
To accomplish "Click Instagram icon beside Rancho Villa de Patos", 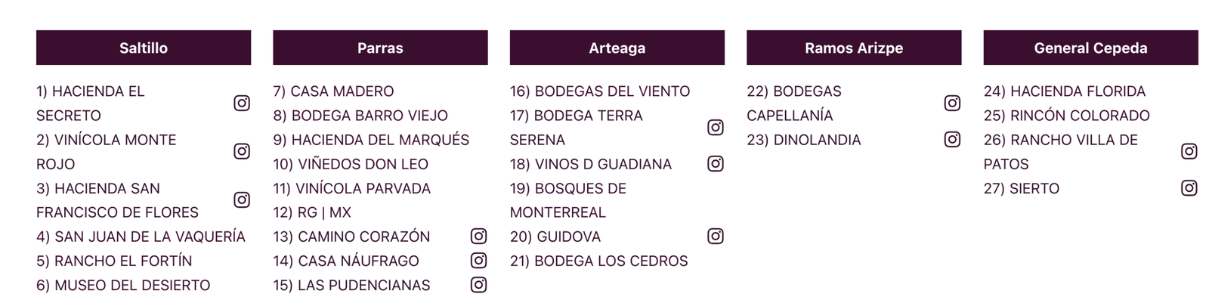I will click(1189, 151).
